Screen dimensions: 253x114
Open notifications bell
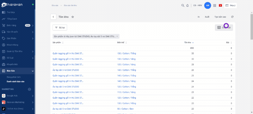tap(187, 5)
